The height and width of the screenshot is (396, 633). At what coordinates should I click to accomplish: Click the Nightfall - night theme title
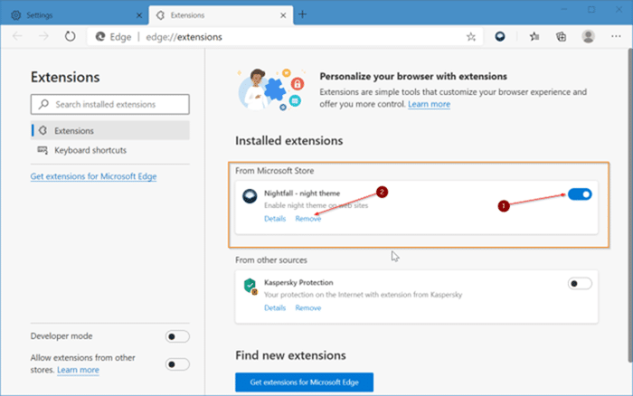302,193
